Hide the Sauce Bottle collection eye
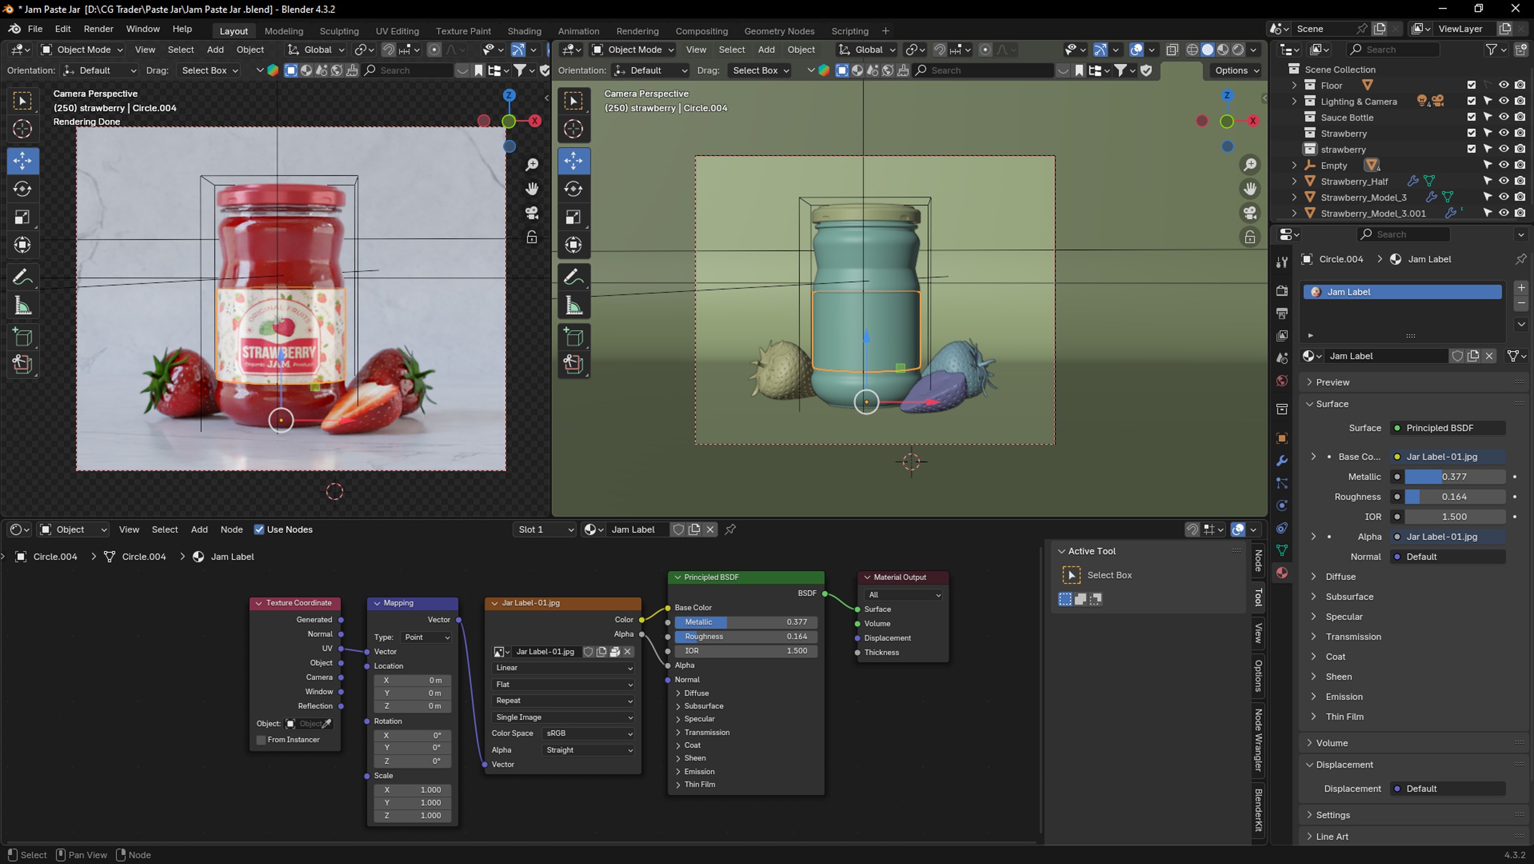The width and height of the screenshot is (1534, 864). (x=1503, y=117)
